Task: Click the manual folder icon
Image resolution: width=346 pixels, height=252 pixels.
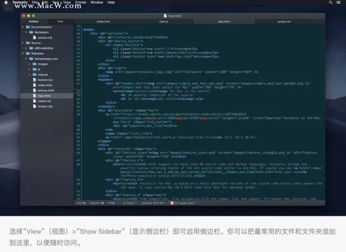Action: point(35,74)
